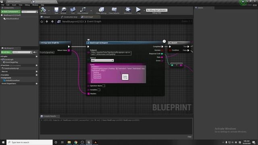The image size is (258, 145).
Task: Clear the Compiler Results log
Action: [x=189, y=137]
